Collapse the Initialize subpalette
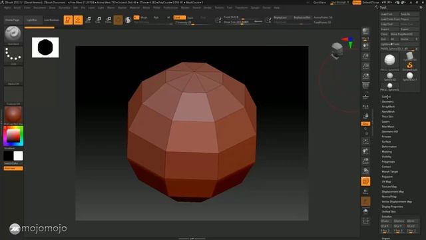The width and height of the screenshot is (426, 240). click(387, 217)
